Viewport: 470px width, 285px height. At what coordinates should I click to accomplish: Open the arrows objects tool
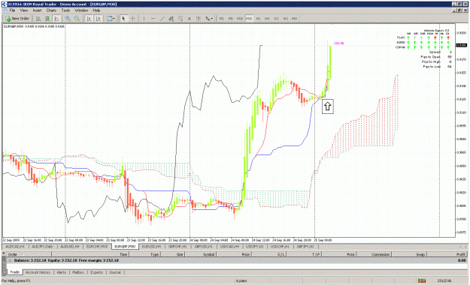(208, 19)
